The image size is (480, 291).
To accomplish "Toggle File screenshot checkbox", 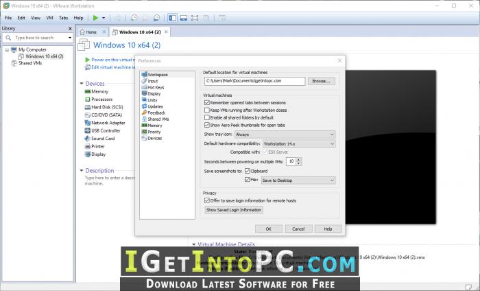I will [248, 180].
